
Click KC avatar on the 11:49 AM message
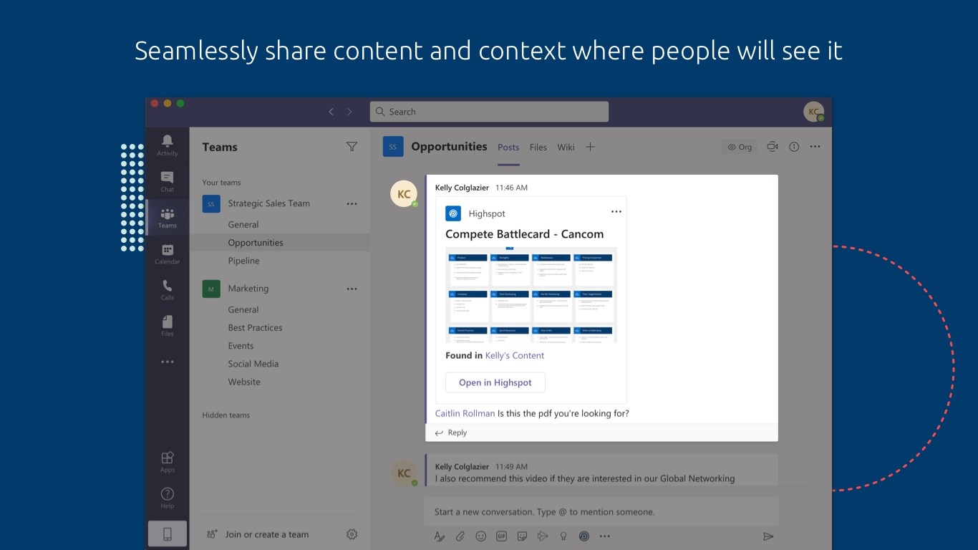point(404,473)
